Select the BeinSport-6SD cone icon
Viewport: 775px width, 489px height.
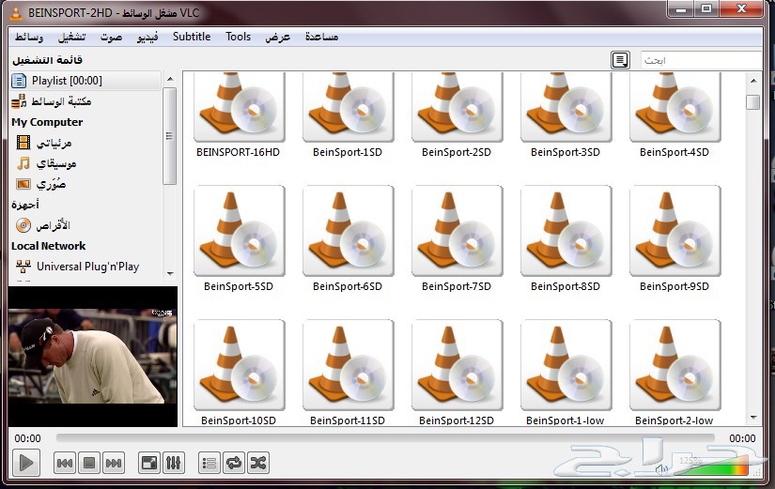click(x=348, y=231)
